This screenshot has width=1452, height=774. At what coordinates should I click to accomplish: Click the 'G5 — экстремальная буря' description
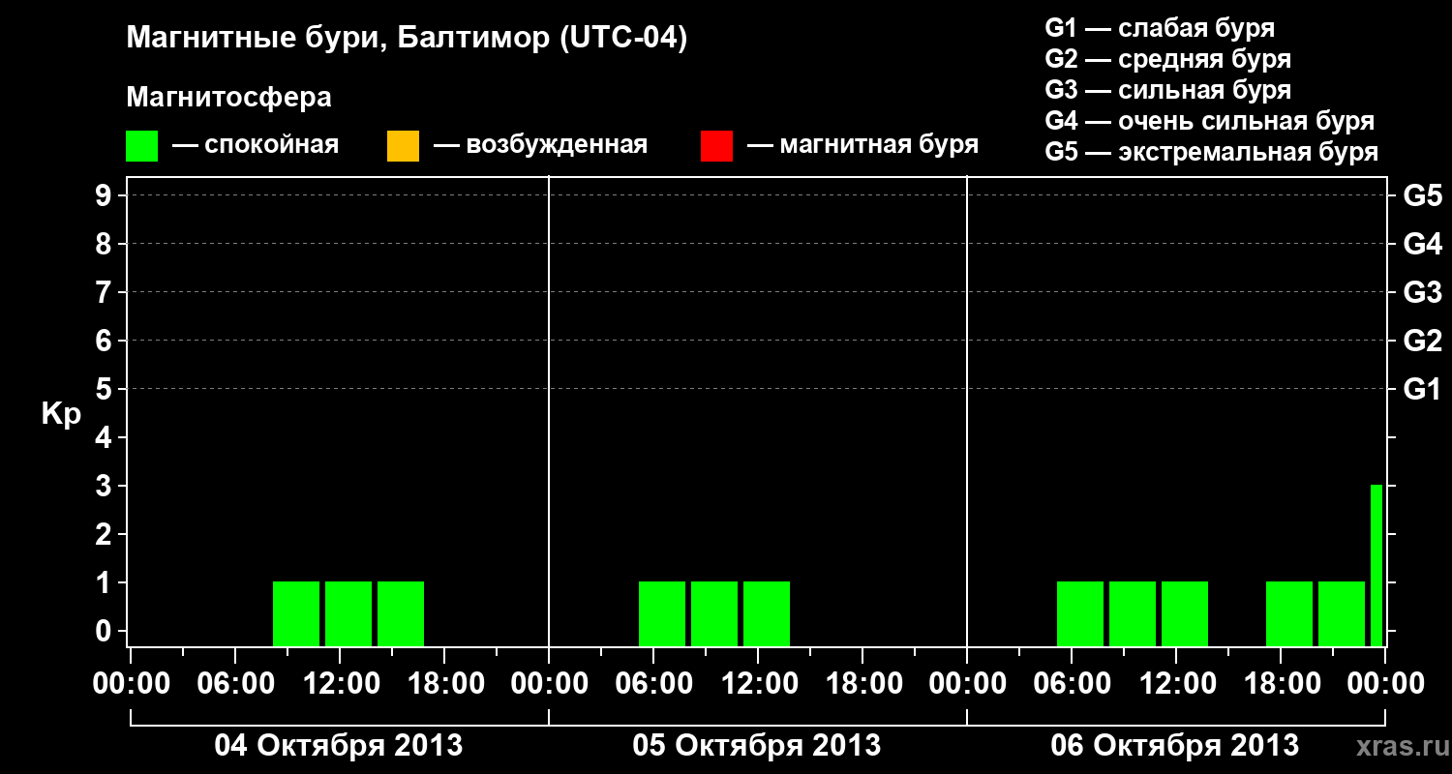1212,152
